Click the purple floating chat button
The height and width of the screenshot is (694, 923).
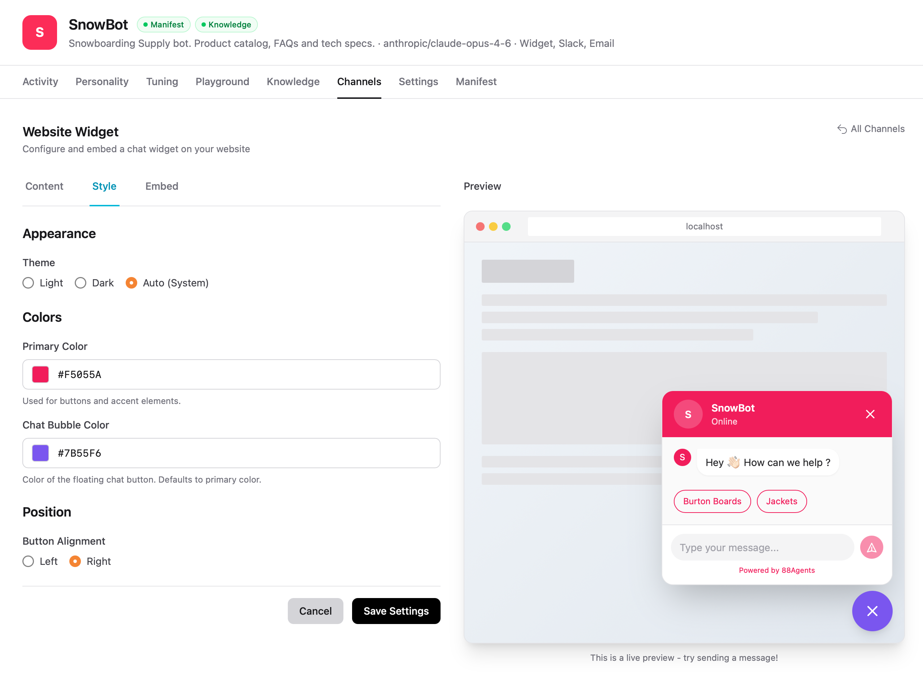click(872, 611)
